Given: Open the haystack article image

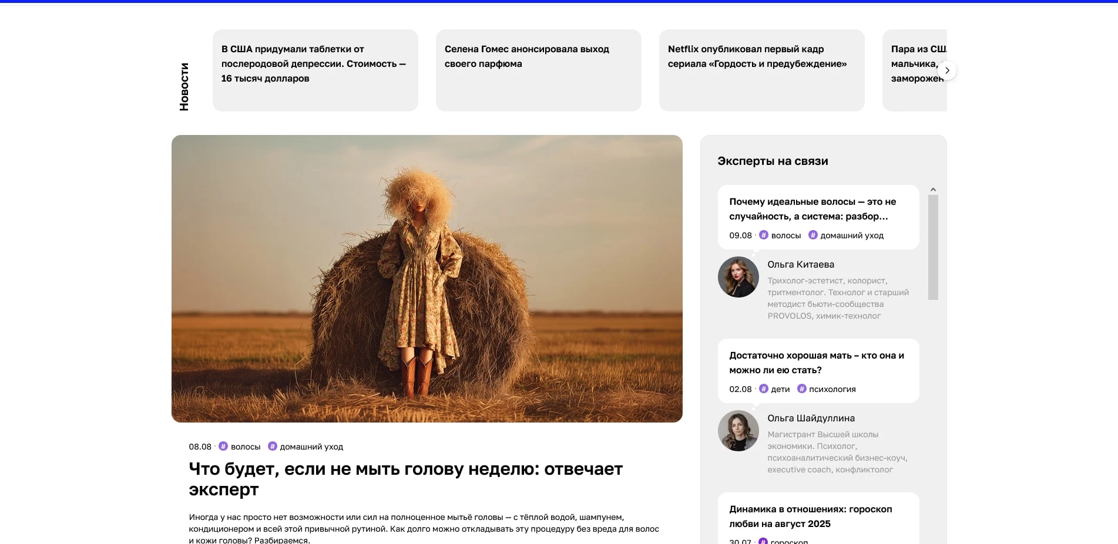Looking at the screenshot, I should tap(427, 279).
